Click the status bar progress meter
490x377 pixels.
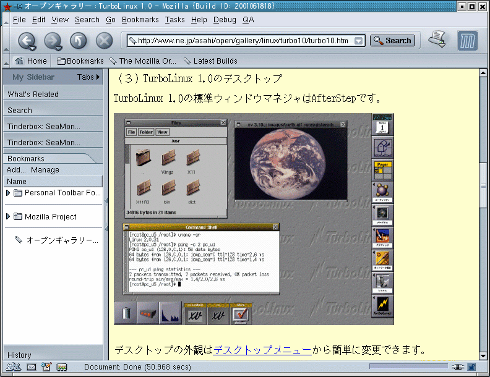(x=408, y=366)
